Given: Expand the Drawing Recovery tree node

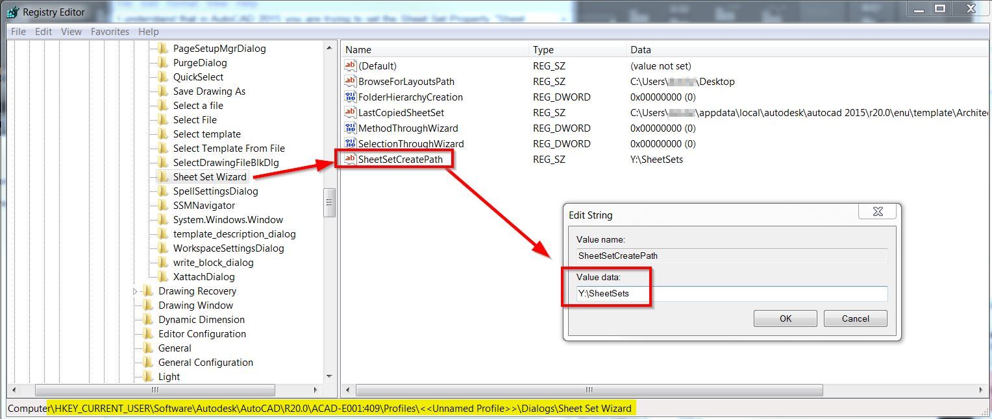Looking at the screenshot, I should pos(134,291).
